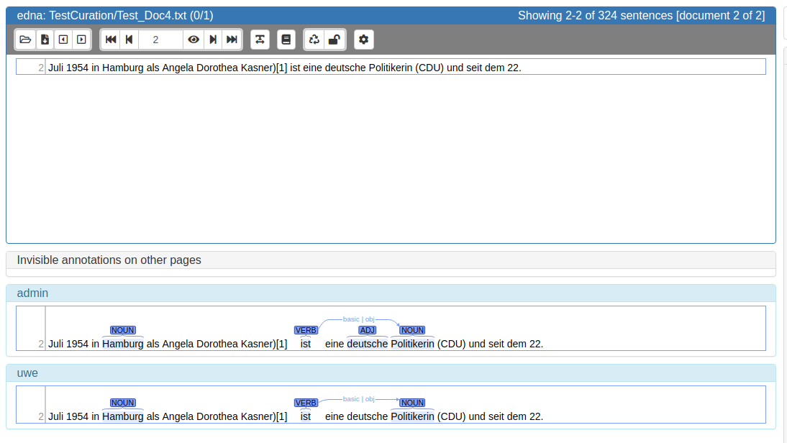Re-merge the curation document
787x443 pixels.
tap(314, 40)
